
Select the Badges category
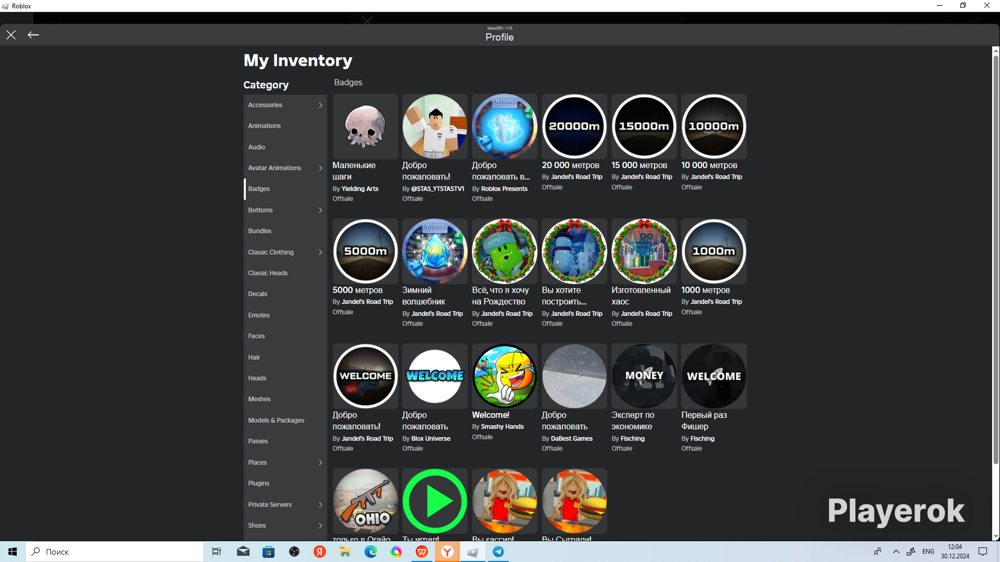pos(285,189)
